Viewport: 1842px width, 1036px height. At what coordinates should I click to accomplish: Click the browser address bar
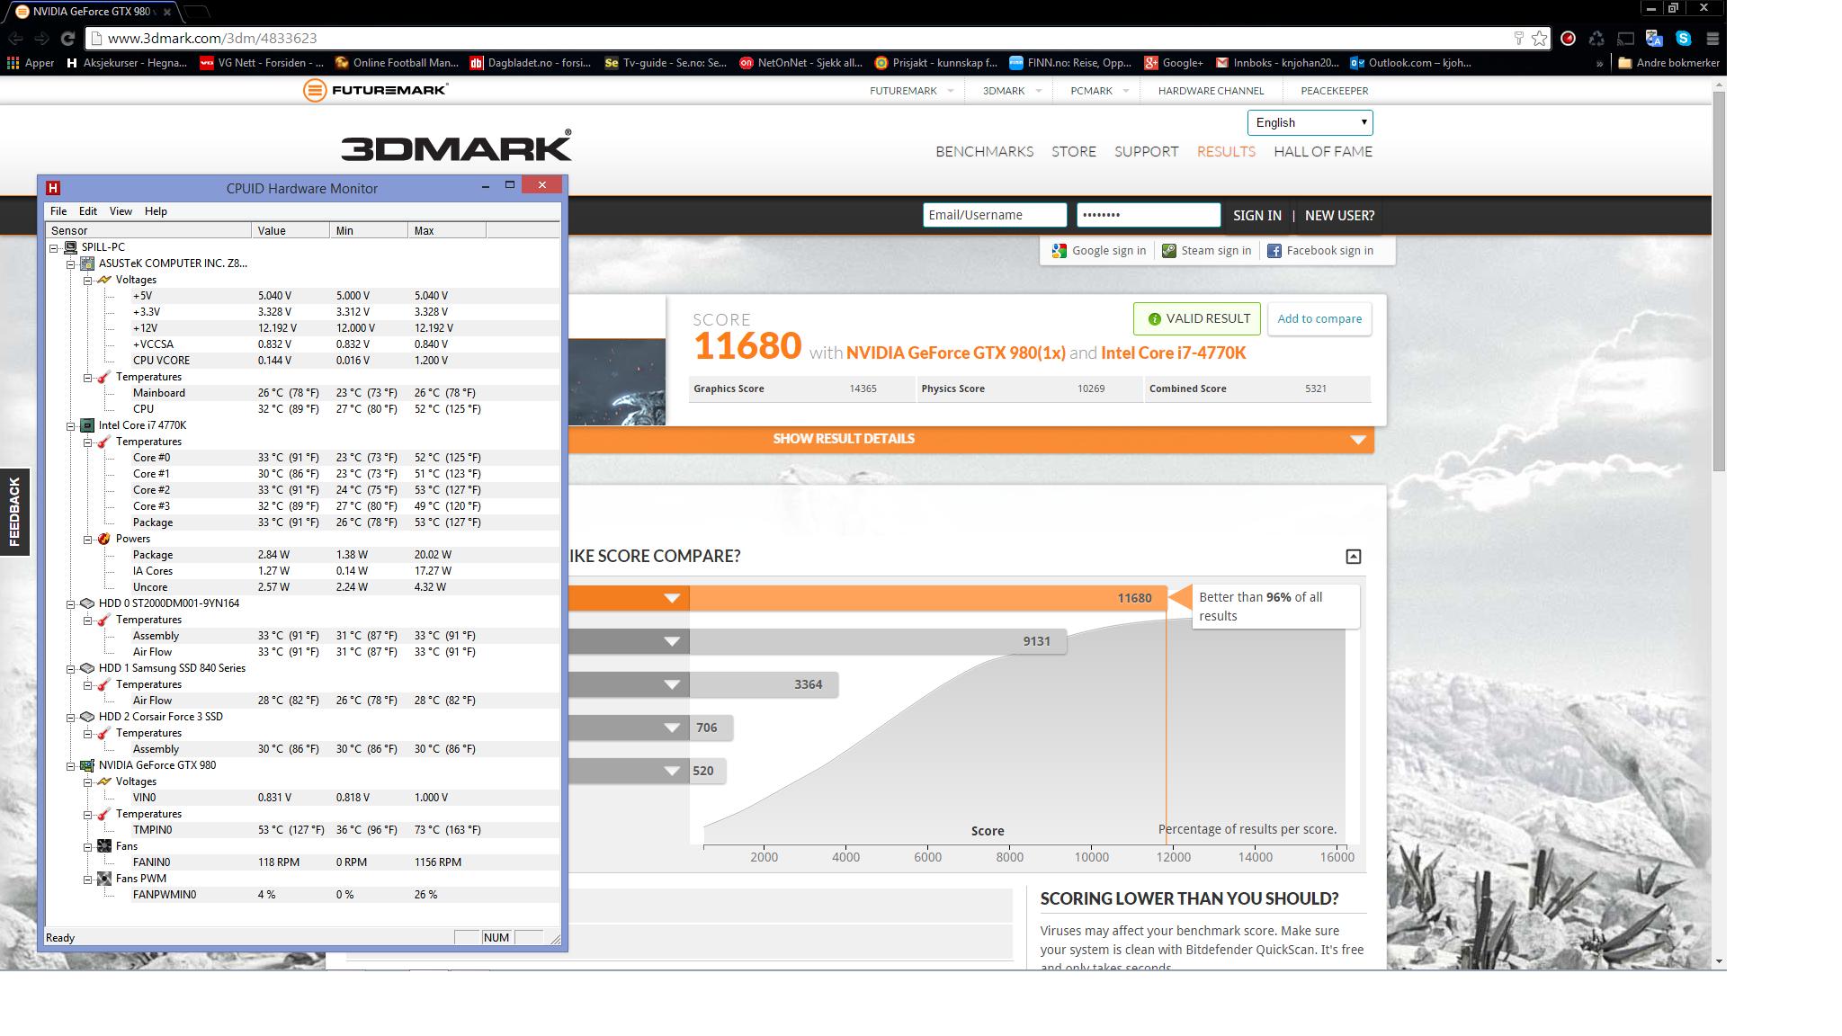pyautogui.click(x=800, y=39)
